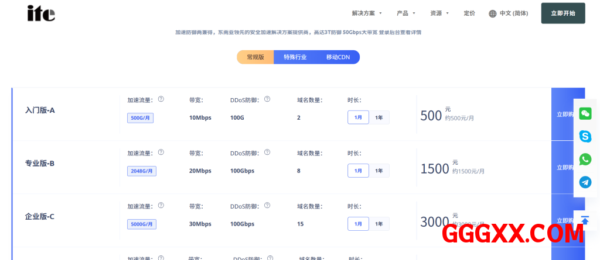The height and width of the screenshot is (260, 600).
Task: Expand the 产品 dropdown menu
Action: (x=406, y=13)
